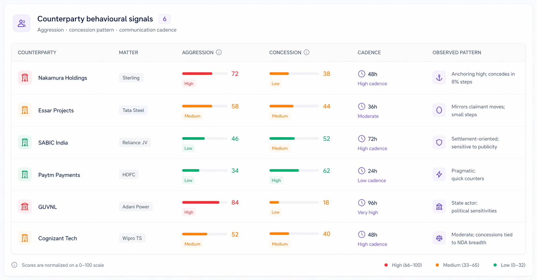Click the Very high cadence label
The image size is (537, 280).
[x=368, y=212]
